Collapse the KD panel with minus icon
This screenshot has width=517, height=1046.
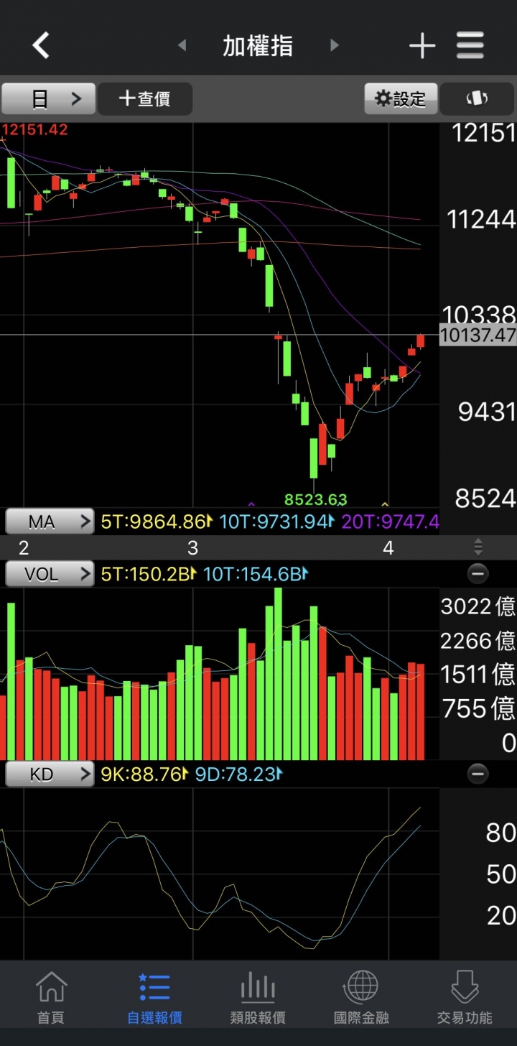478,773
